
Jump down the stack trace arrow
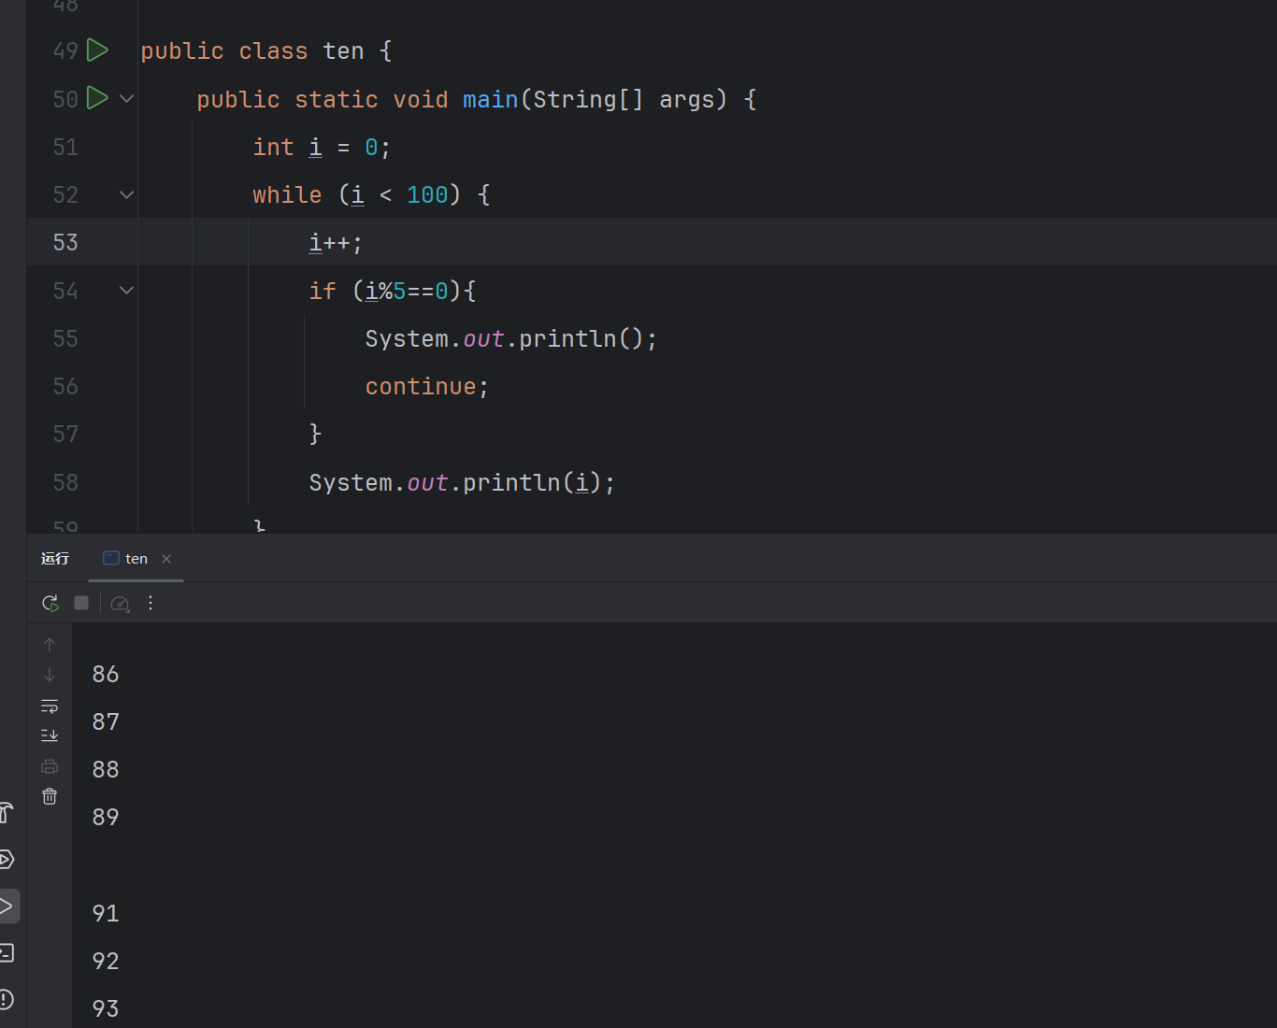(x=50, y=675)
